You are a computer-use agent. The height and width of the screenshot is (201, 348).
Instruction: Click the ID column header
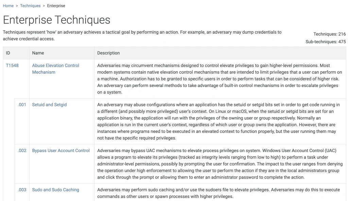(8, 53)
